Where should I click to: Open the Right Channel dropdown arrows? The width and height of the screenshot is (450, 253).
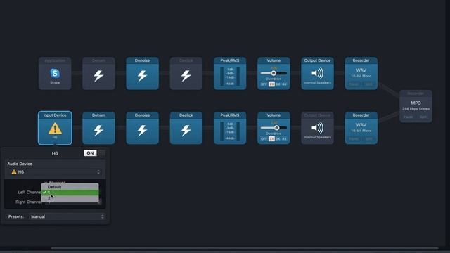click(99, 202)
